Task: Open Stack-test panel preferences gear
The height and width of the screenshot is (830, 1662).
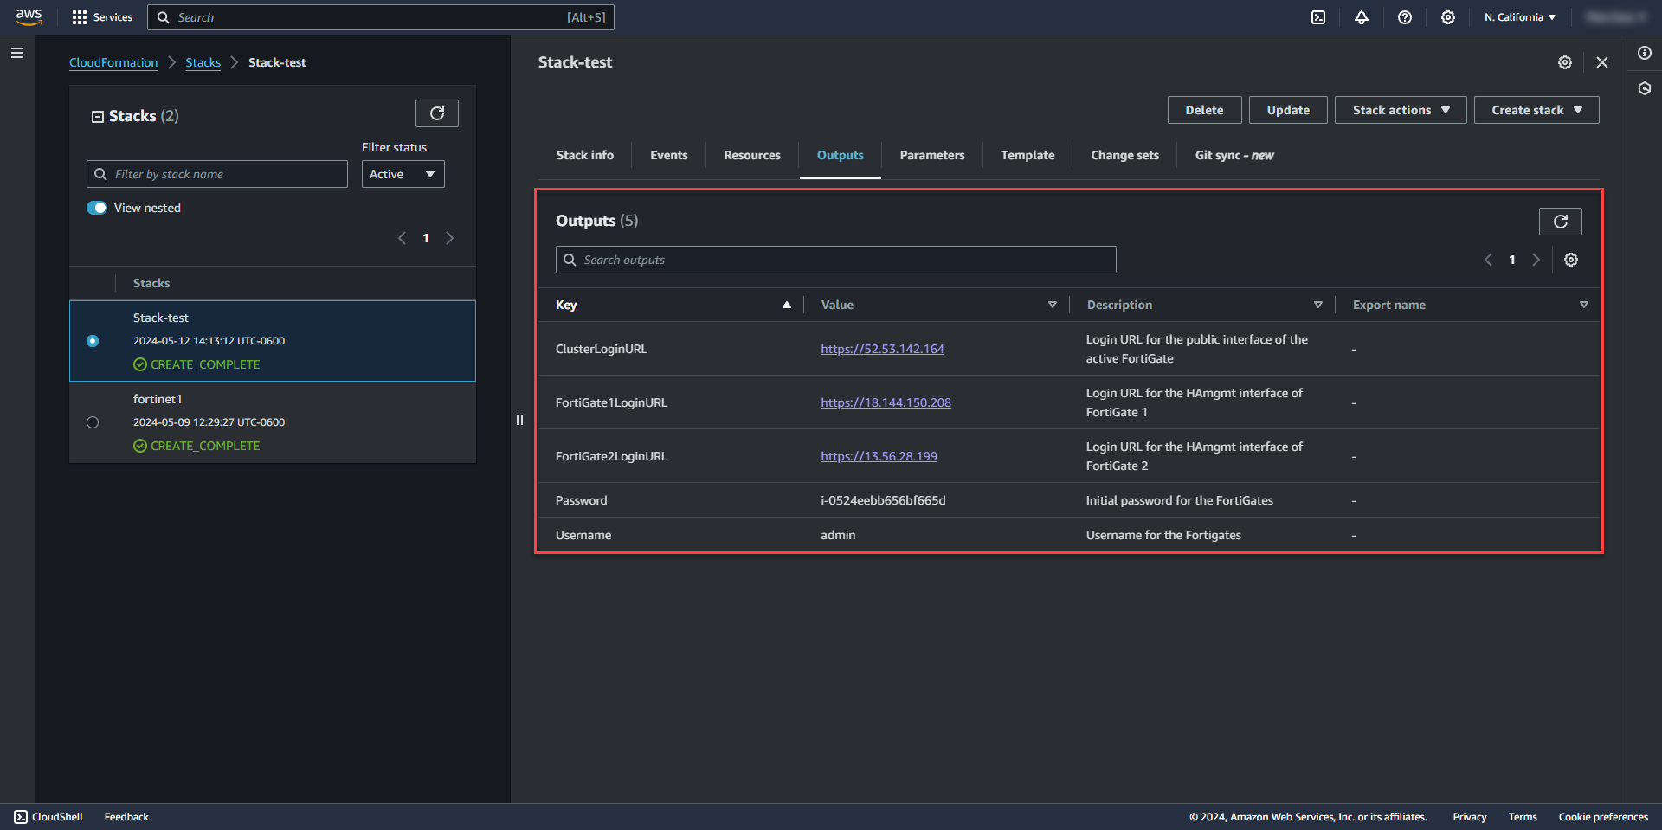Action: pyautogui.click(x=1565, y=62)
